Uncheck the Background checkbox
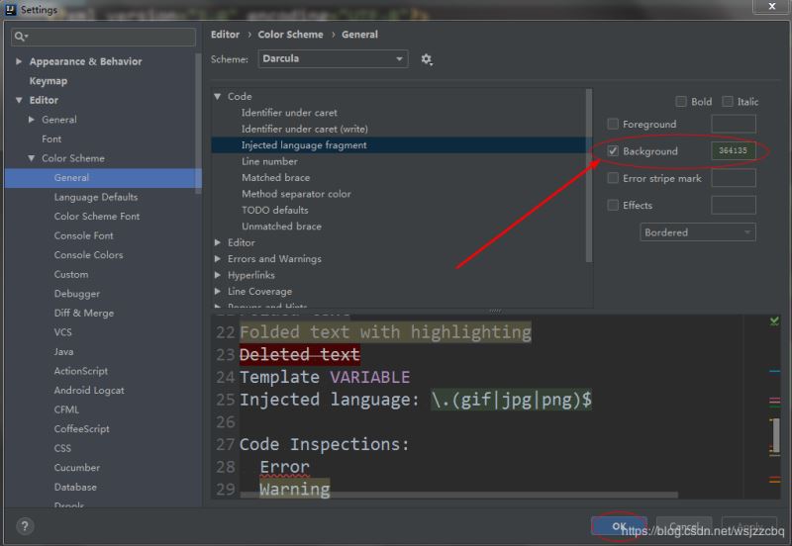 [x=613, y=151]
